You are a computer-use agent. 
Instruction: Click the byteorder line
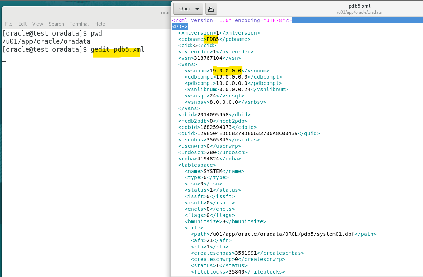(x=216, y=52)
